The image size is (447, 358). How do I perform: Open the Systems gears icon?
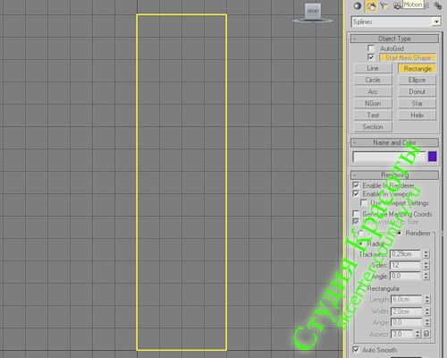point(437,6)
